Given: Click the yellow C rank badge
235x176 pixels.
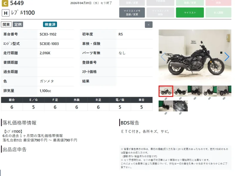Looking at the screenshot, I should (x=5, y=3).
